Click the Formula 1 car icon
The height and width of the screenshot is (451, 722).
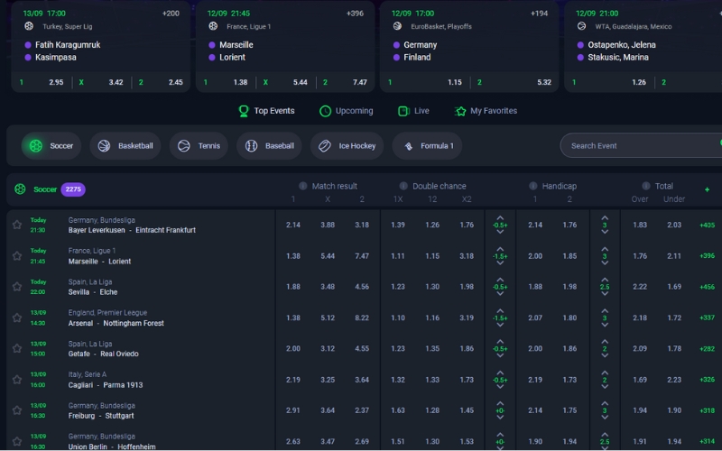[x=408, y=146]
